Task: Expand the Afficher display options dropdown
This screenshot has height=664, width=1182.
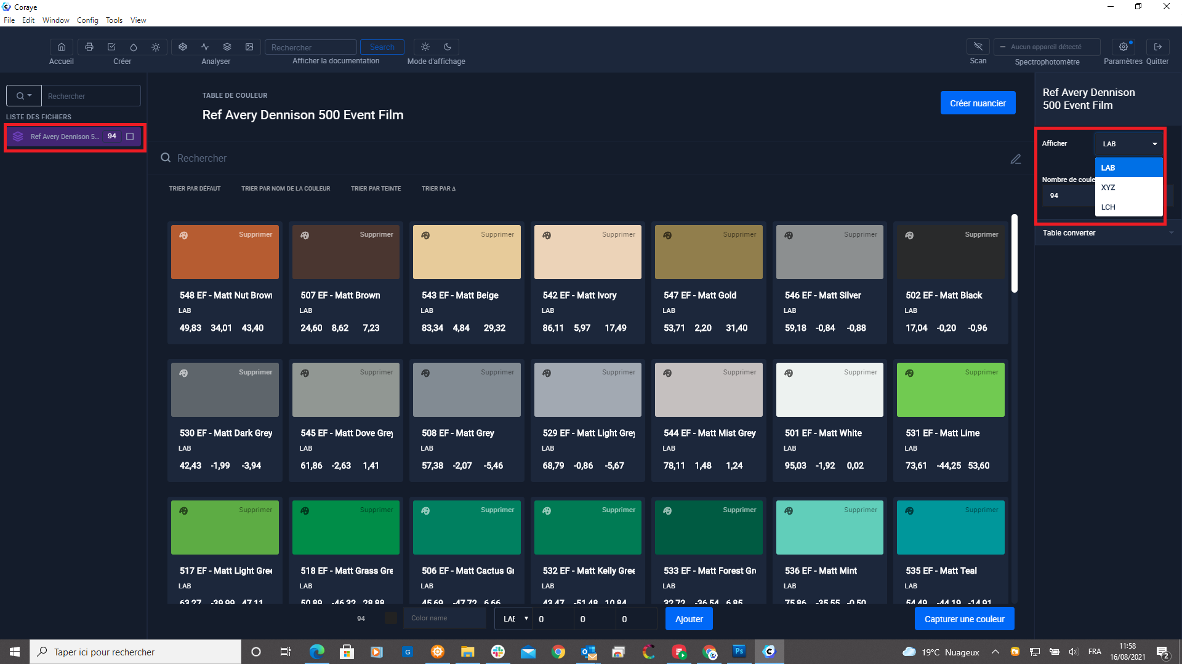Action: pyautogui.click(x=1128, y=143)
